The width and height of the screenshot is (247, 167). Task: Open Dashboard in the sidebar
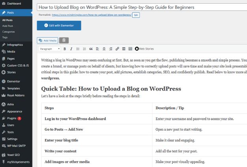[16, 4]
